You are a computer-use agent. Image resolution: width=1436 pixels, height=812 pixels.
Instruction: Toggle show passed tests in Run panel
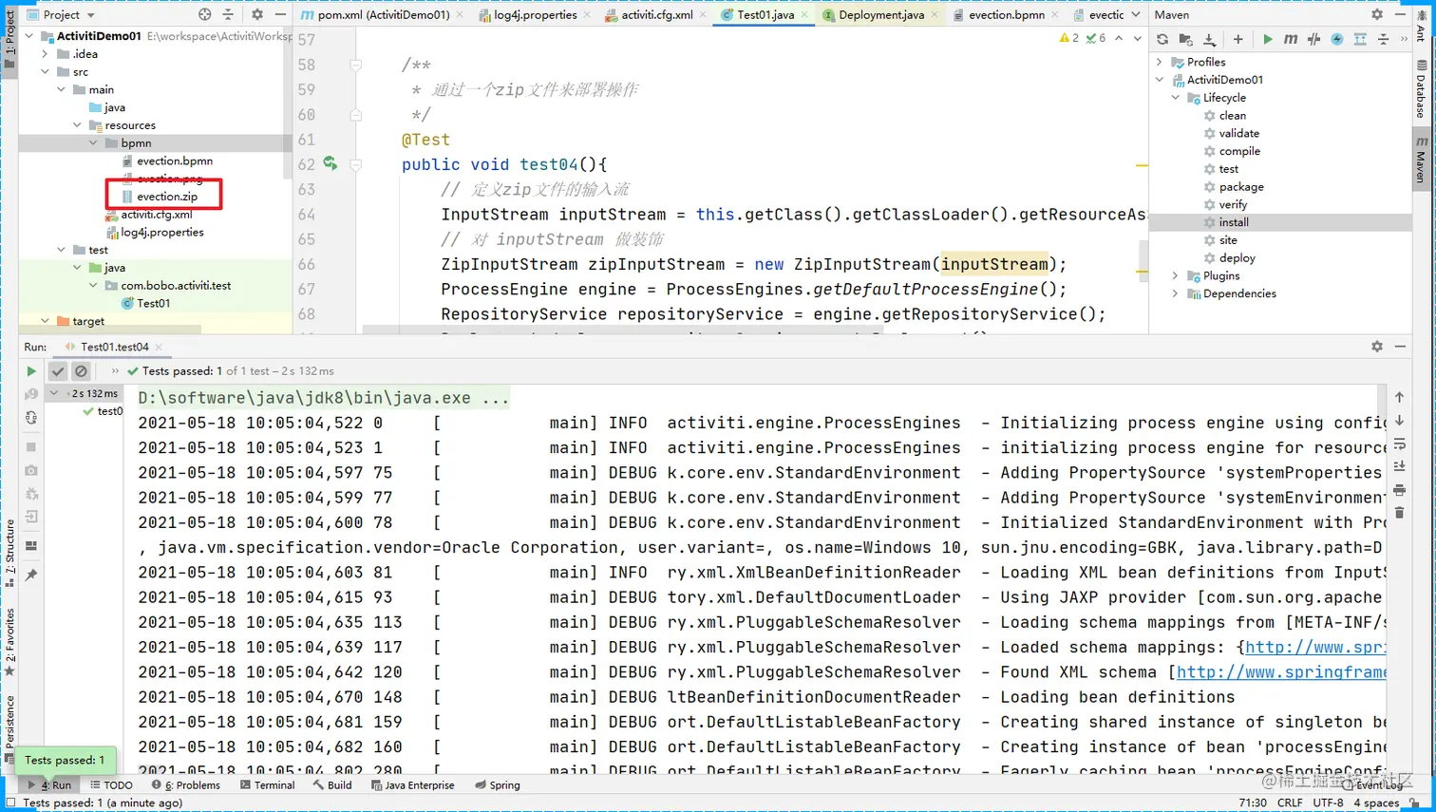(58, 371)
